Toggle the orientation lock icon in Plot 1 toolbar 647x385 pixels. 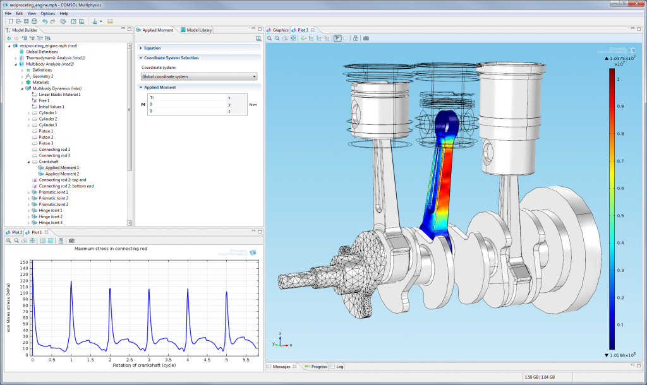(x=61, y=240)
